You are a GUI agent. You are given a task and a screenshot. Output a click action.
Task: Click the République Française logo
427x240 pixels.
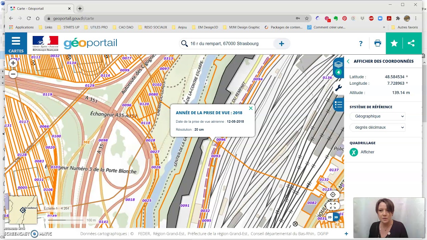[45, 43]
